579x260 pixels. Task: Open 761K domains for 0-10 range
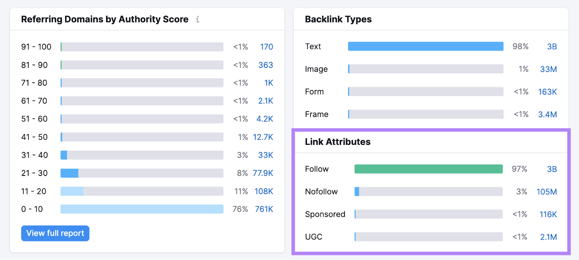(264, 209)
